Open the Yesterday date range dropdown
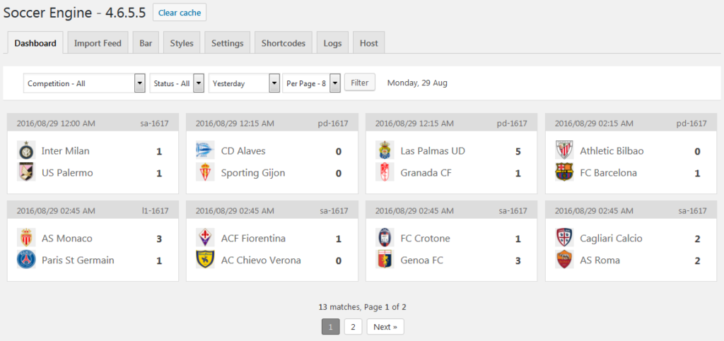Screen dimensions: 724x341 point(245,83)
